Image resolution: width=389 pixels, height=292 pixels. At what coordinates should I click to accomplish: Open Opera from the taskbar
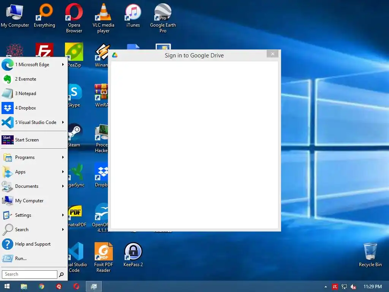point(76,287)
